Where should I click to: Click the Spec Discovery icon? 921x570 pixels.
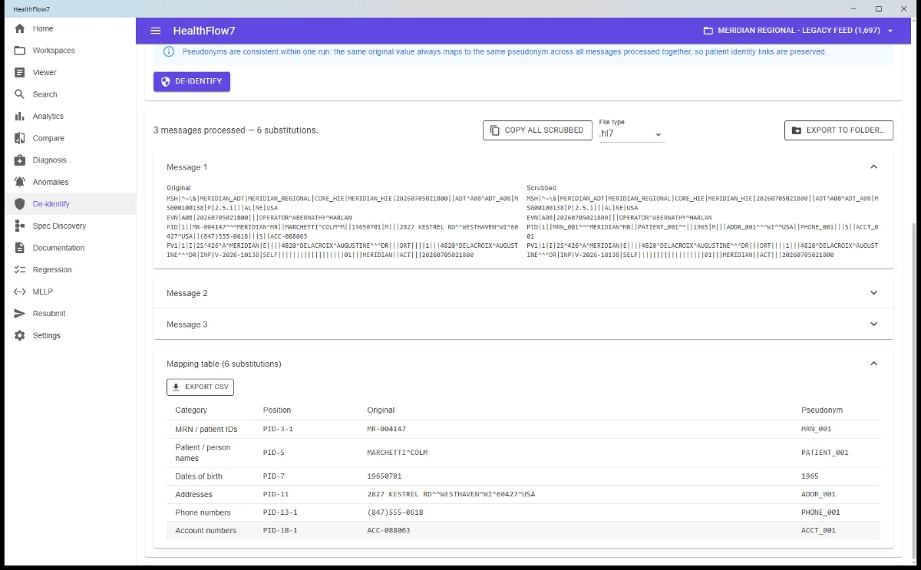pyautogui.click(x=20, y=226)
